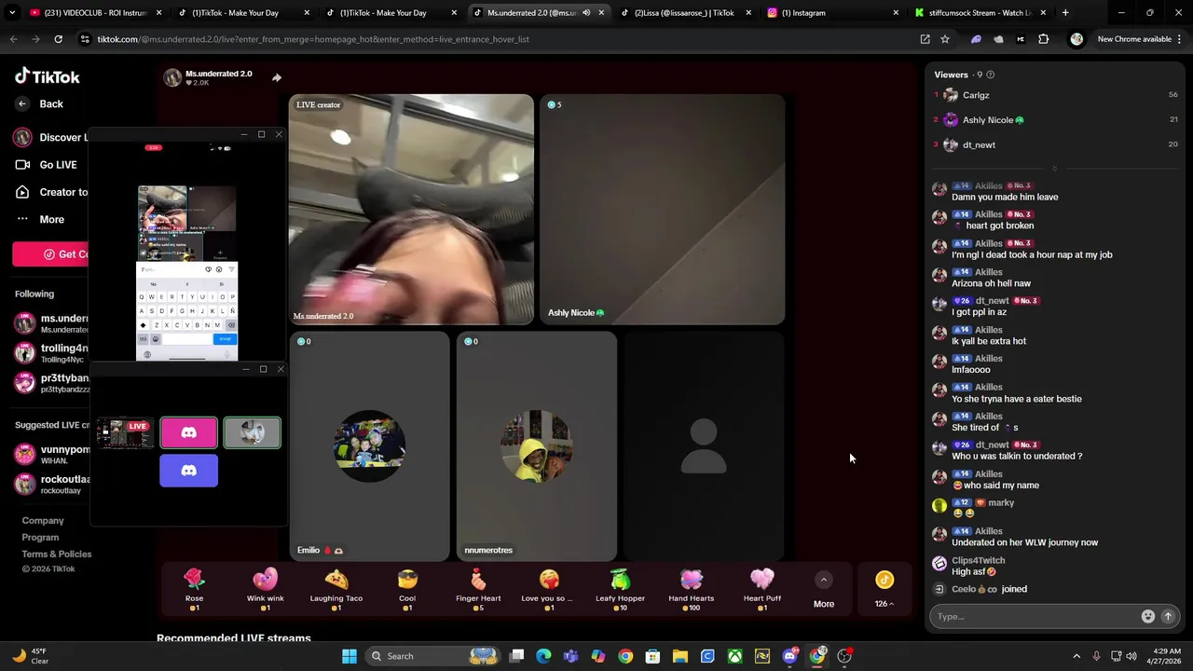Expand the top viewers list chevron
Screen dimensions: 1193x671
click(x=1054, y=169)
